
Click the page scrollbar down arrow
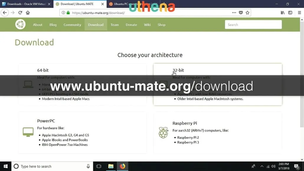pos(302,159)
